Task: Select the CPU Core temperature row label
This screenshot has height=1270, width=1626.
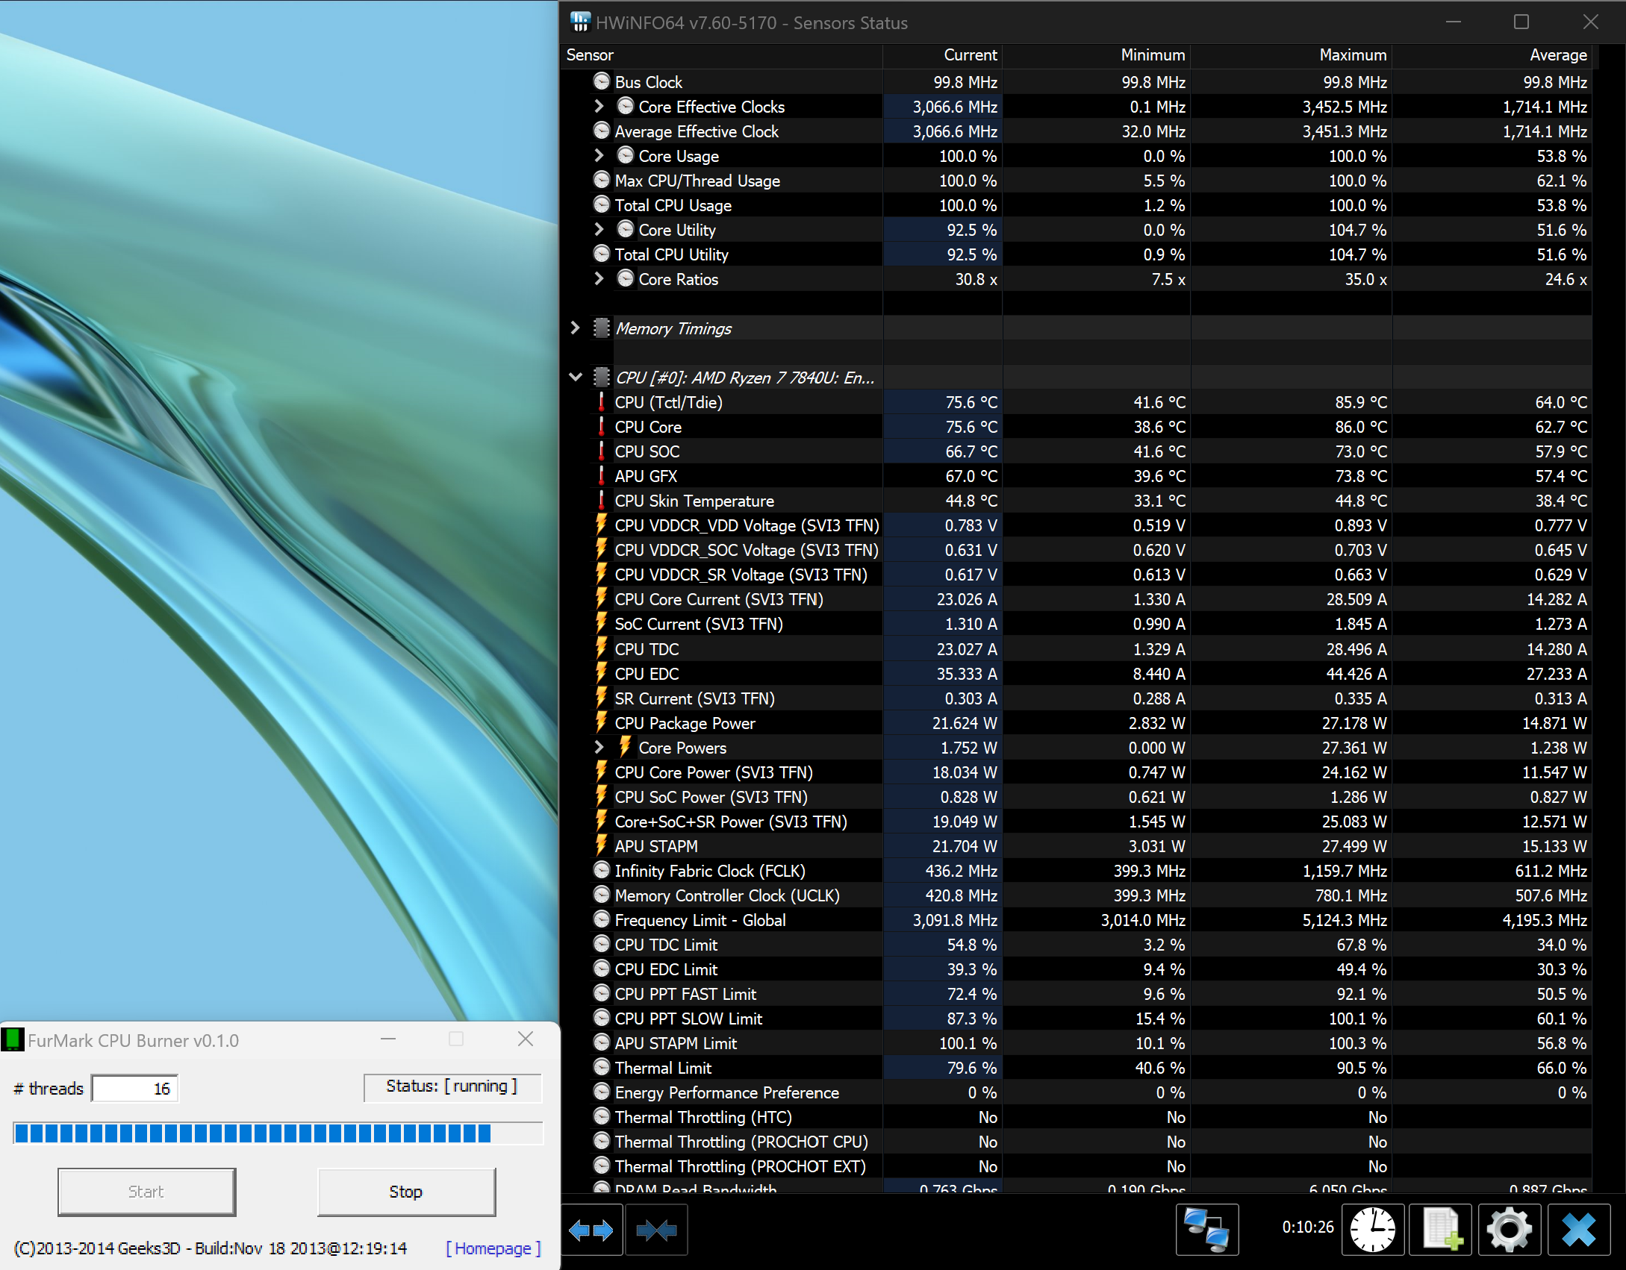Action: [648, 427]
